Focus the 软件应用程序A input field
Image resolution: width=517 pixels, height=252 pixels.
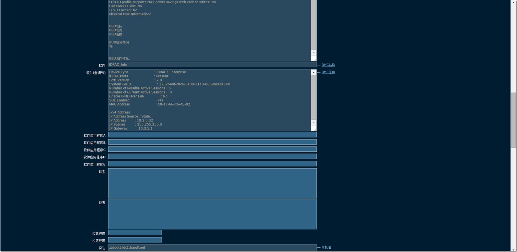(x=212, y=135)
